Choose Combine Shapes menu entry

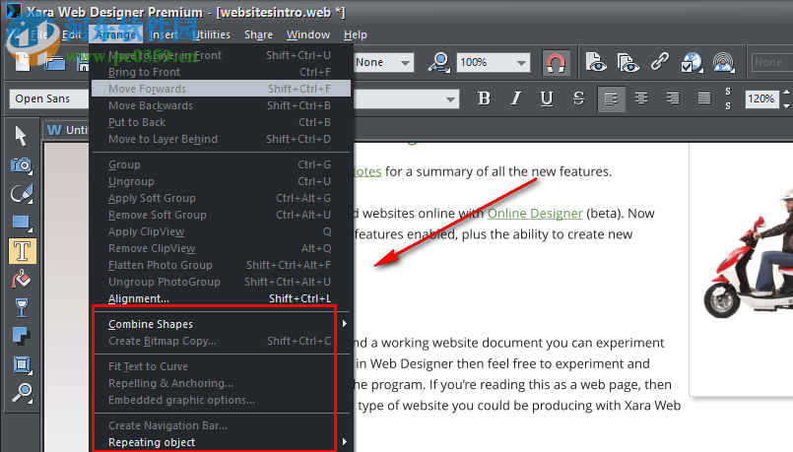click(221, 324)
